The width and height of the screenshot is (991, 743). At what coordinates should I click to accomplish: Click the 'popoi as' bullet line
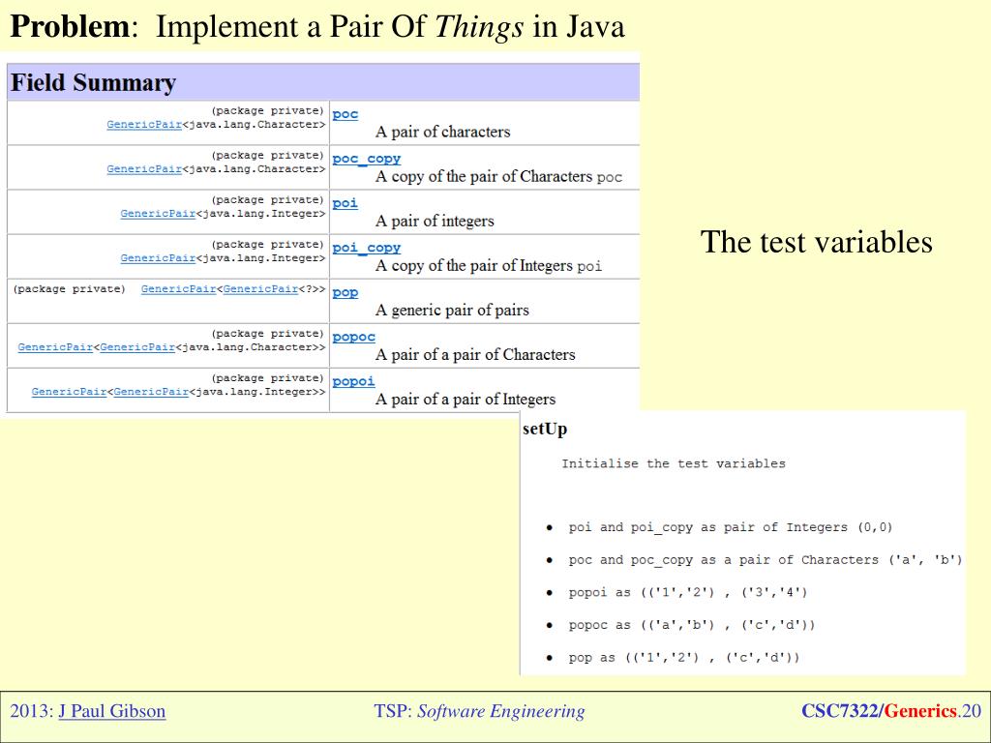click(688, 593)
